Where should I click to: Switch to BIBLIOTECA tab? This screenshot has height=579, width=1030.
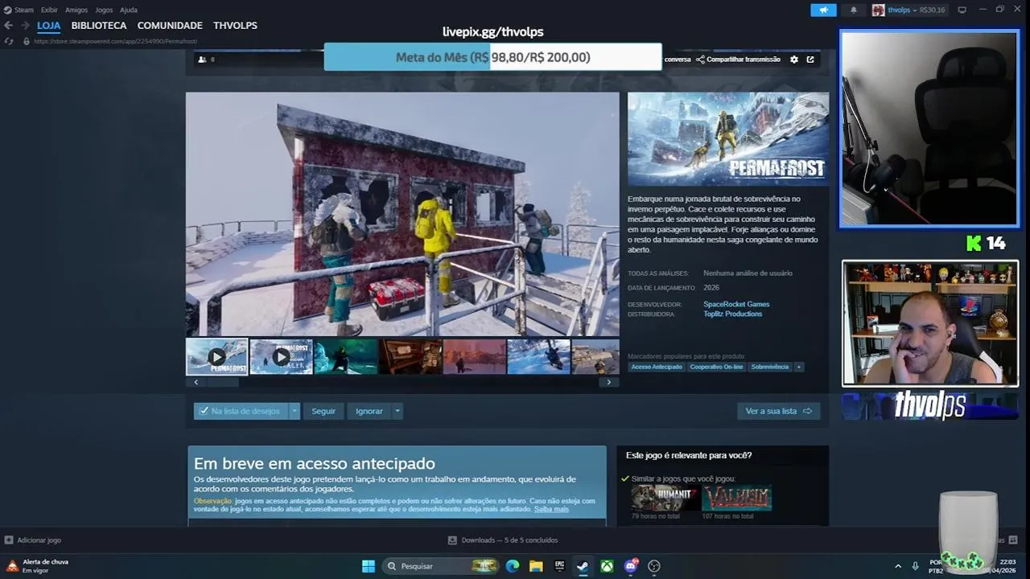pyautogui.click(x=99, y=26)
